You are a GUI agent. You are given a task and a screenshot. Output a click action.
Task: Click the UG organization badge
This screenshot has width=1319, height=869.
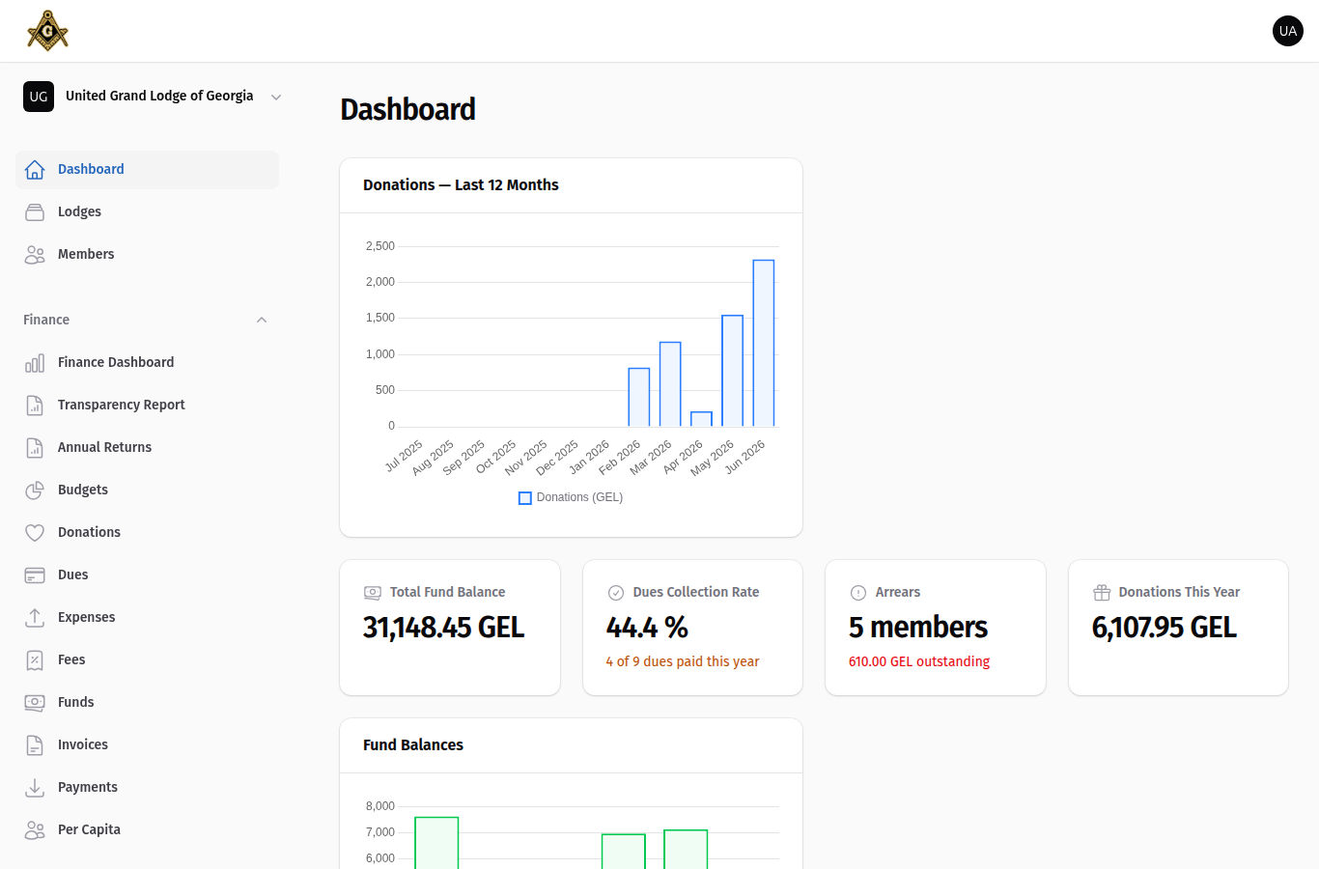[x=39, y=97]
